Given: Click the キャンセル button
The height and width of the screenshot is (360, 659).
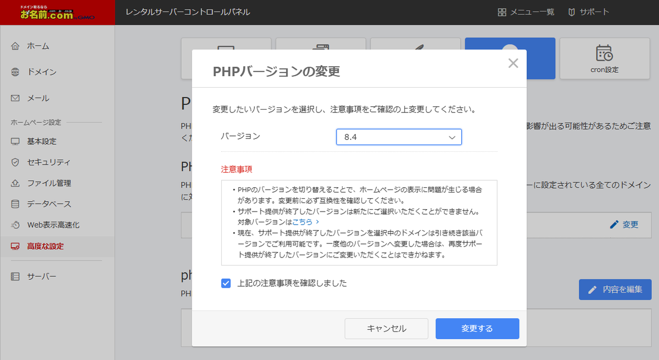Looking at the screenshot, I should (387, 329).
